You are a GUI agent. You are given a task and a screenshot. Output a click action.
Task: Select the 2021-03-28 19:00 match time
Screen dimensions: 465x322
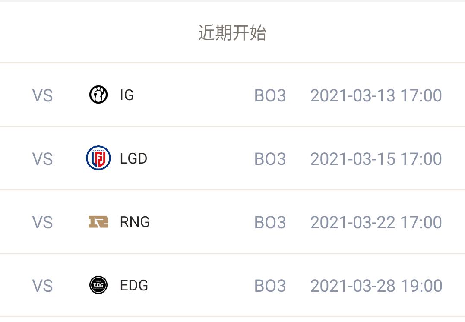tap(376, 286)
